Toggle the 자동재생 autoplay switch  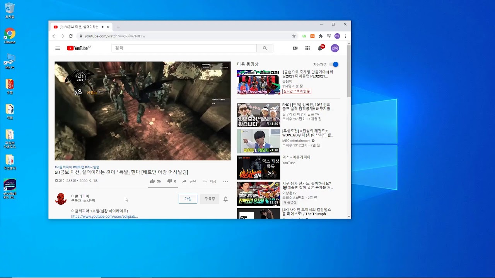click(x=335, y=64)
